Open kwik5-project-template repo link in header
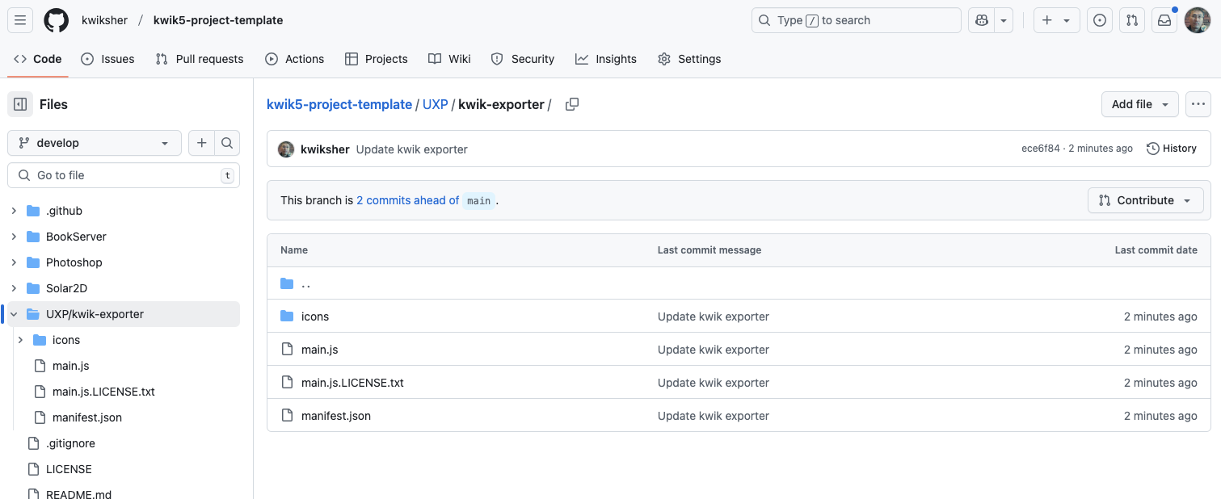Viewport: 1221px width, 499px height. (x=218, y=20)
